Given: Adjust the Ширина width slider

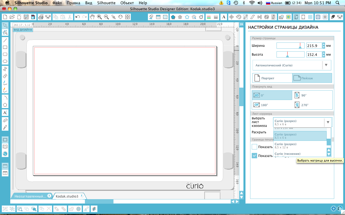Looking at the screenshot, I should [291, 45].
